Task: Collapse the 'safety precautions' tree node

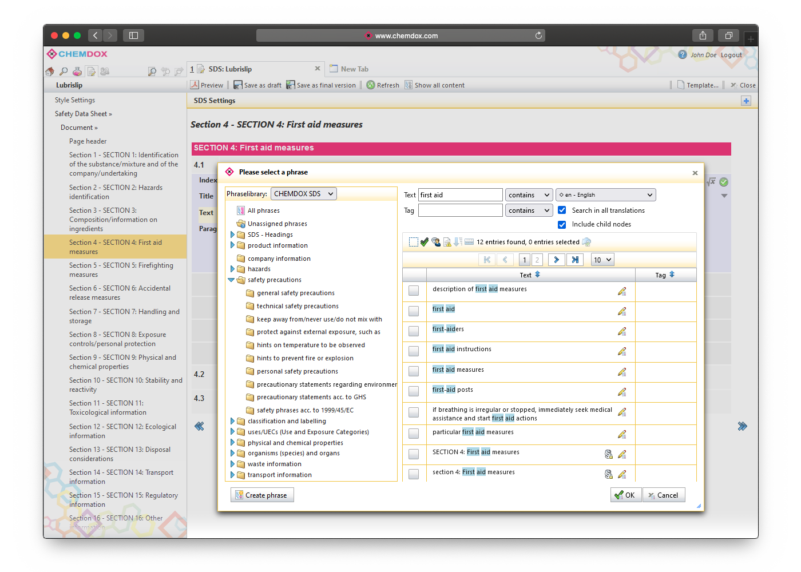Action: (x=231, y=280)
